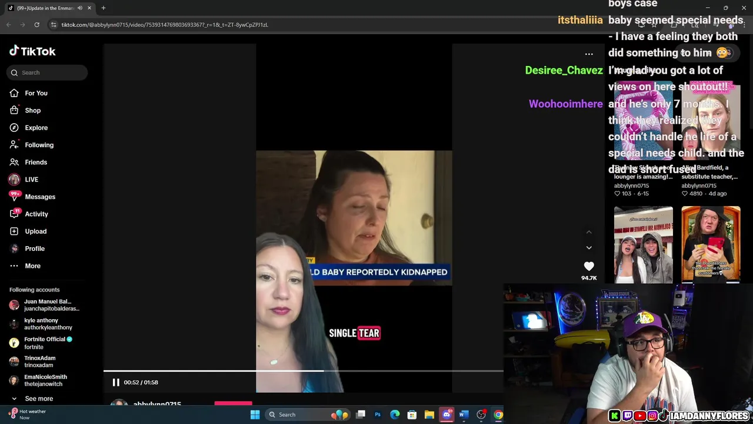753x424 pixels.
Task: Click the video progress bar
Action: pyautogui.click(x=303, y=371)
